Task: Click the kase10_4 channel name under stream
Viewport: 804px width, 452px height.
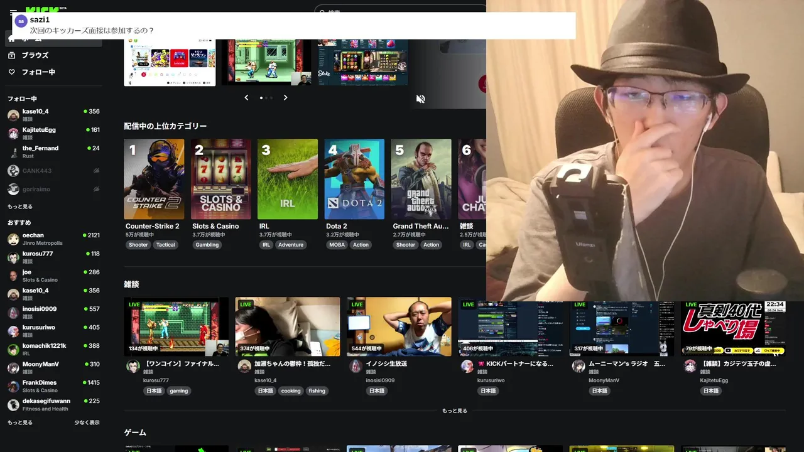Action: [x=266, y=380]
